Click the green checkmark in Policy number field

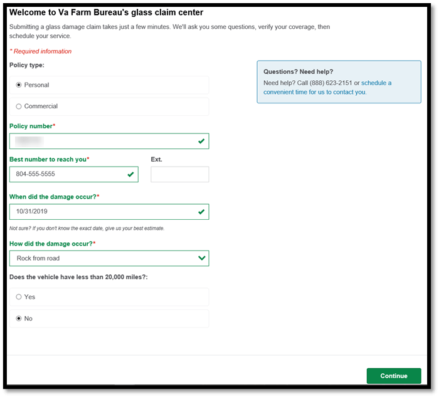tap(201, 141)
